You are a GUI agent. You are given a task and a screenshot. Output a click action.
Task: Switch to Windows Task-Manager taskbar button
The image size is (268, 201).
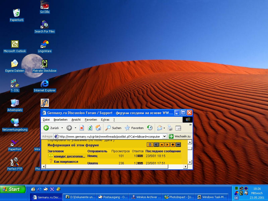(211, 197)
